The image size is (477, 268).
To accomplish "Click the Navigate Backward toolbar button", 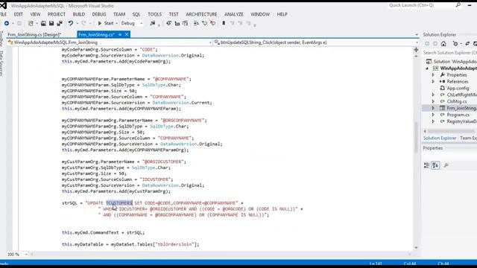I will (x=7, y=23).
